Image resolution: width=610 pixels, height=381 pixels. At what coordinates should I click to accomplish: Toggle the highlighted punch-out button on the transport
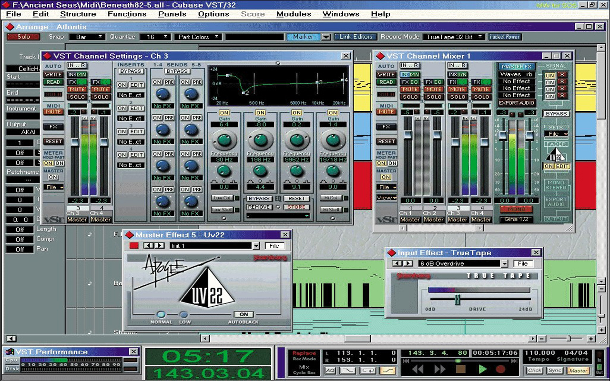(x=387, y=370)
